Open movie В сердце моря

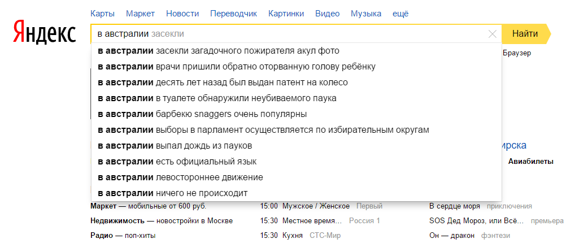[454, 206]
